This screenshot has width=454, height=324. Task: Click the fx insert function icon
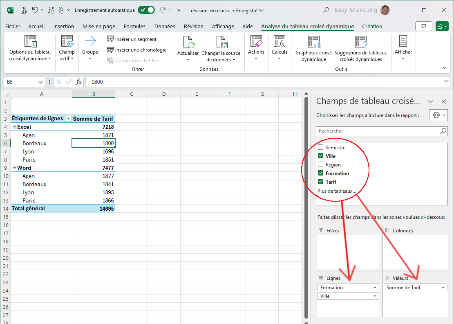tap(78, 82)
